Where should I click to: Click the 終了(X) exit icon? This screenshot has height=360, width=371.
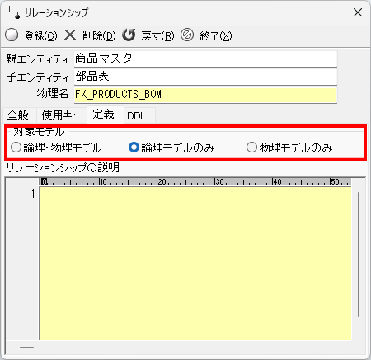187,35
